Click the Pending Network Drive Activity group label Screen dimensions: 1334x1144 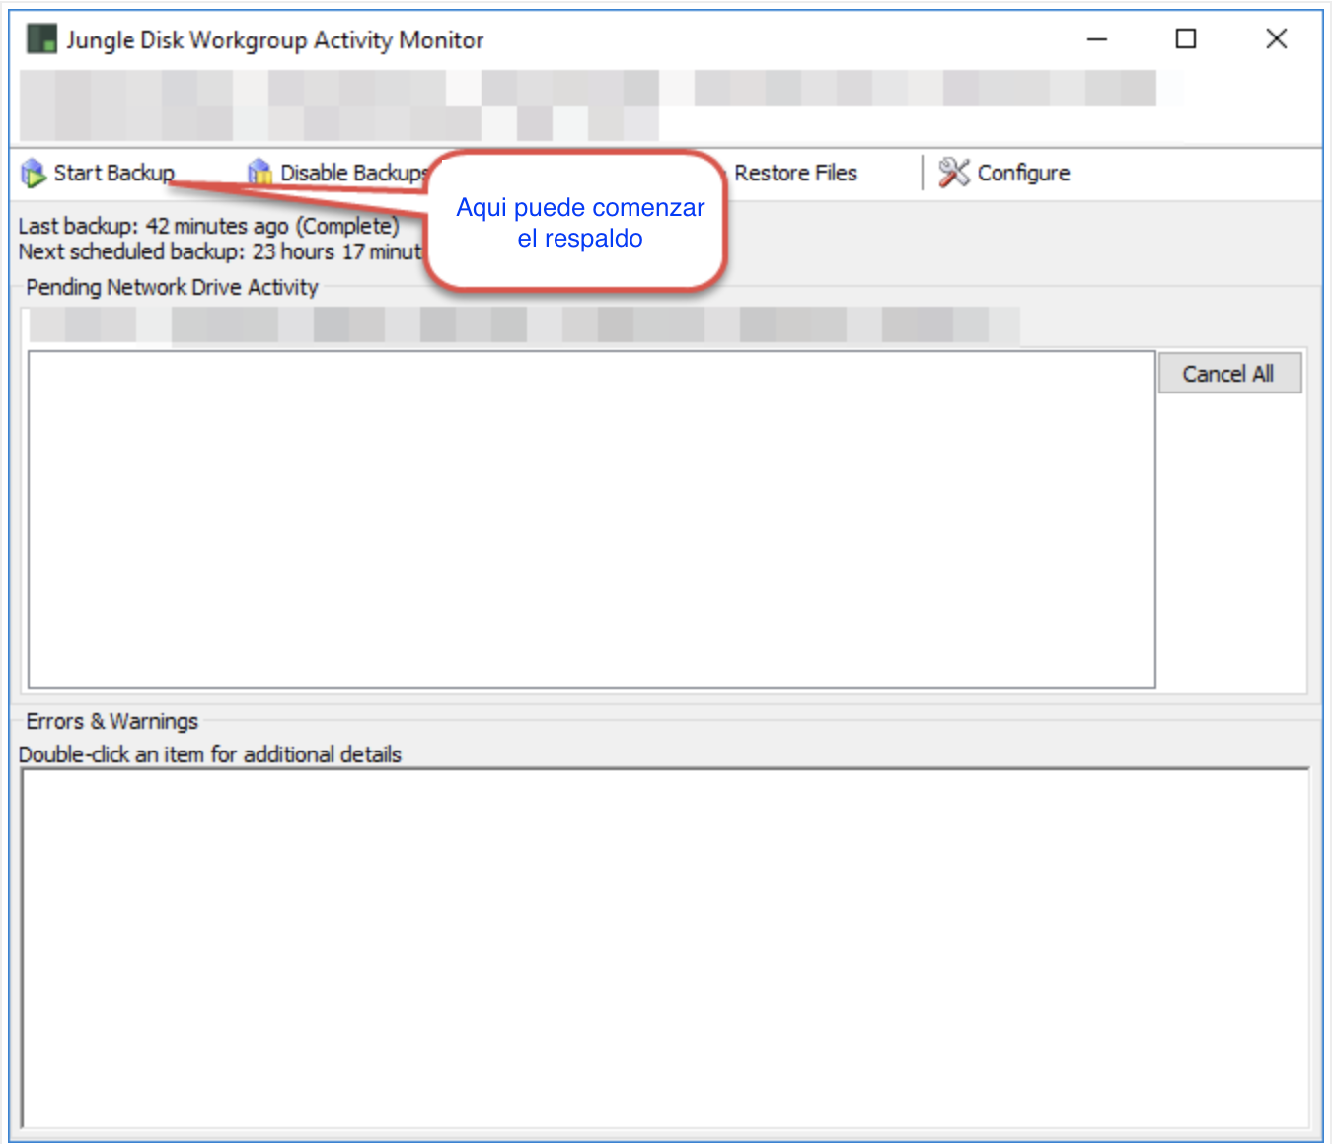[172, 287]
